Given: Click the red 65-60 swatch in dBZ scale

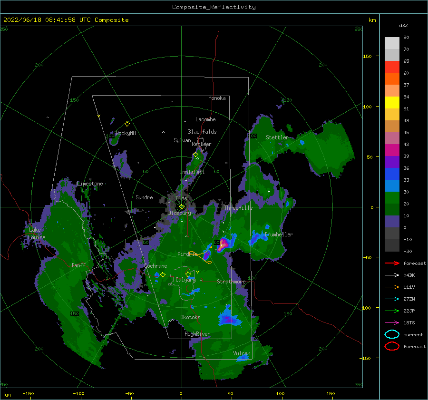Looking at the screenshot, I should (392, 67).
